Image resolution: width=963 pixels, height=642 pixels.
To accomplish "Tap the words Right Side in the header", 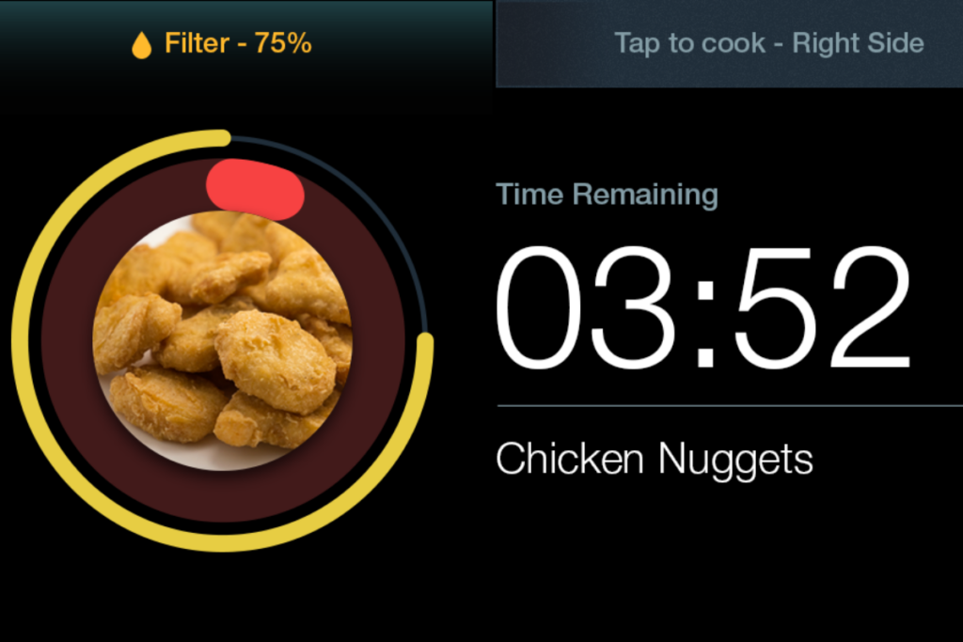I will 858,43.
